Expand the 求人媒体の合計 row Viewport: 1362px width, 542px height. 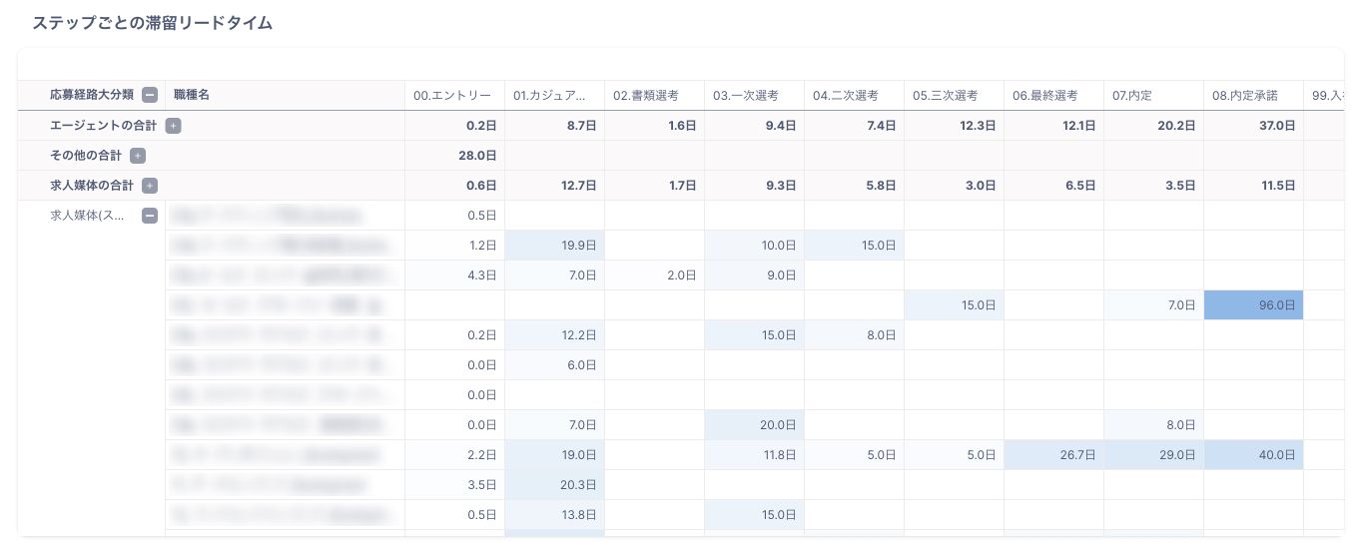click(x=150, y=186)
